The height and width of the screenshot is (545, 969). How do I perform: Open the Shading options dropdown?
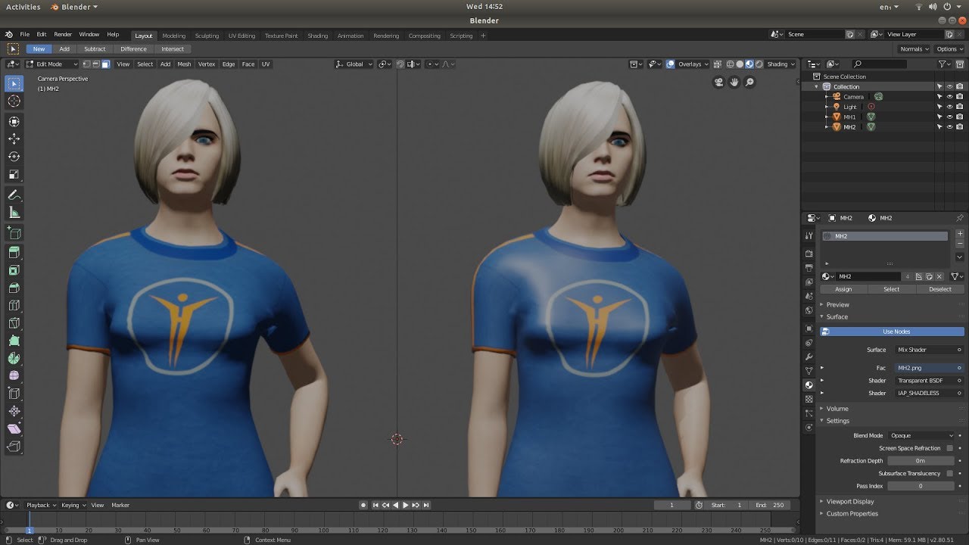point(780,64)
